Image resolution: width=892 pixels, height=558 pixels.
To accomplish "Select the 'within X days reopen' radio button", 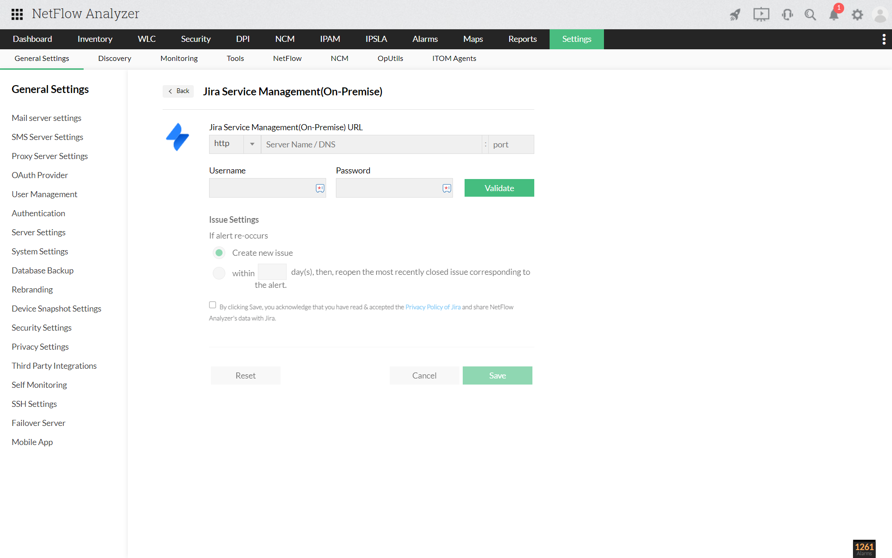I will [x=218, y=271].
